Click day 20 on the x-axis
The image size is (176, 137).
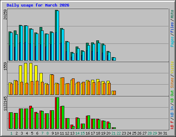108,133
